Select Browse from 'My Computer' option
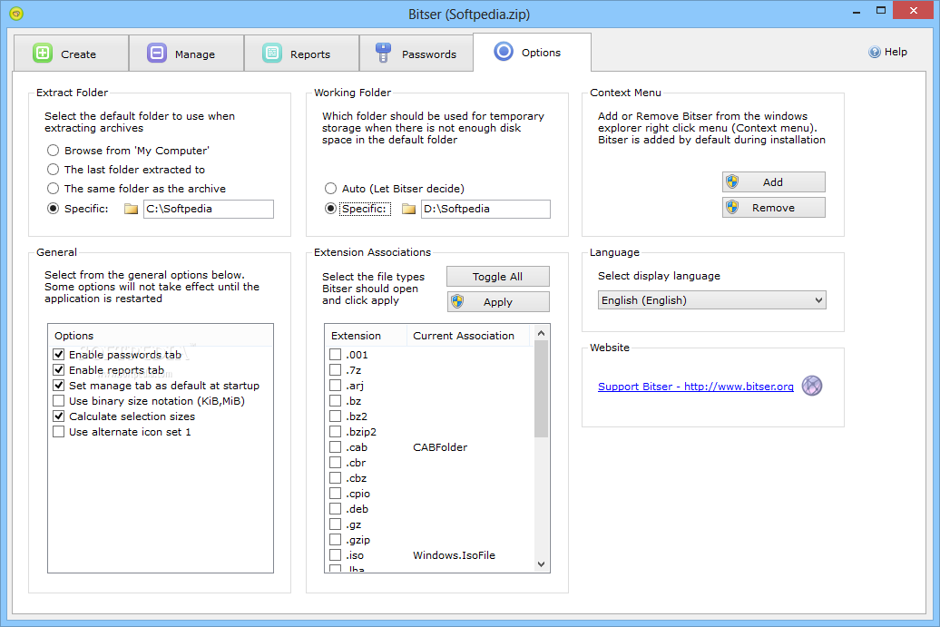The image size is (940, 627). point(54,151)
